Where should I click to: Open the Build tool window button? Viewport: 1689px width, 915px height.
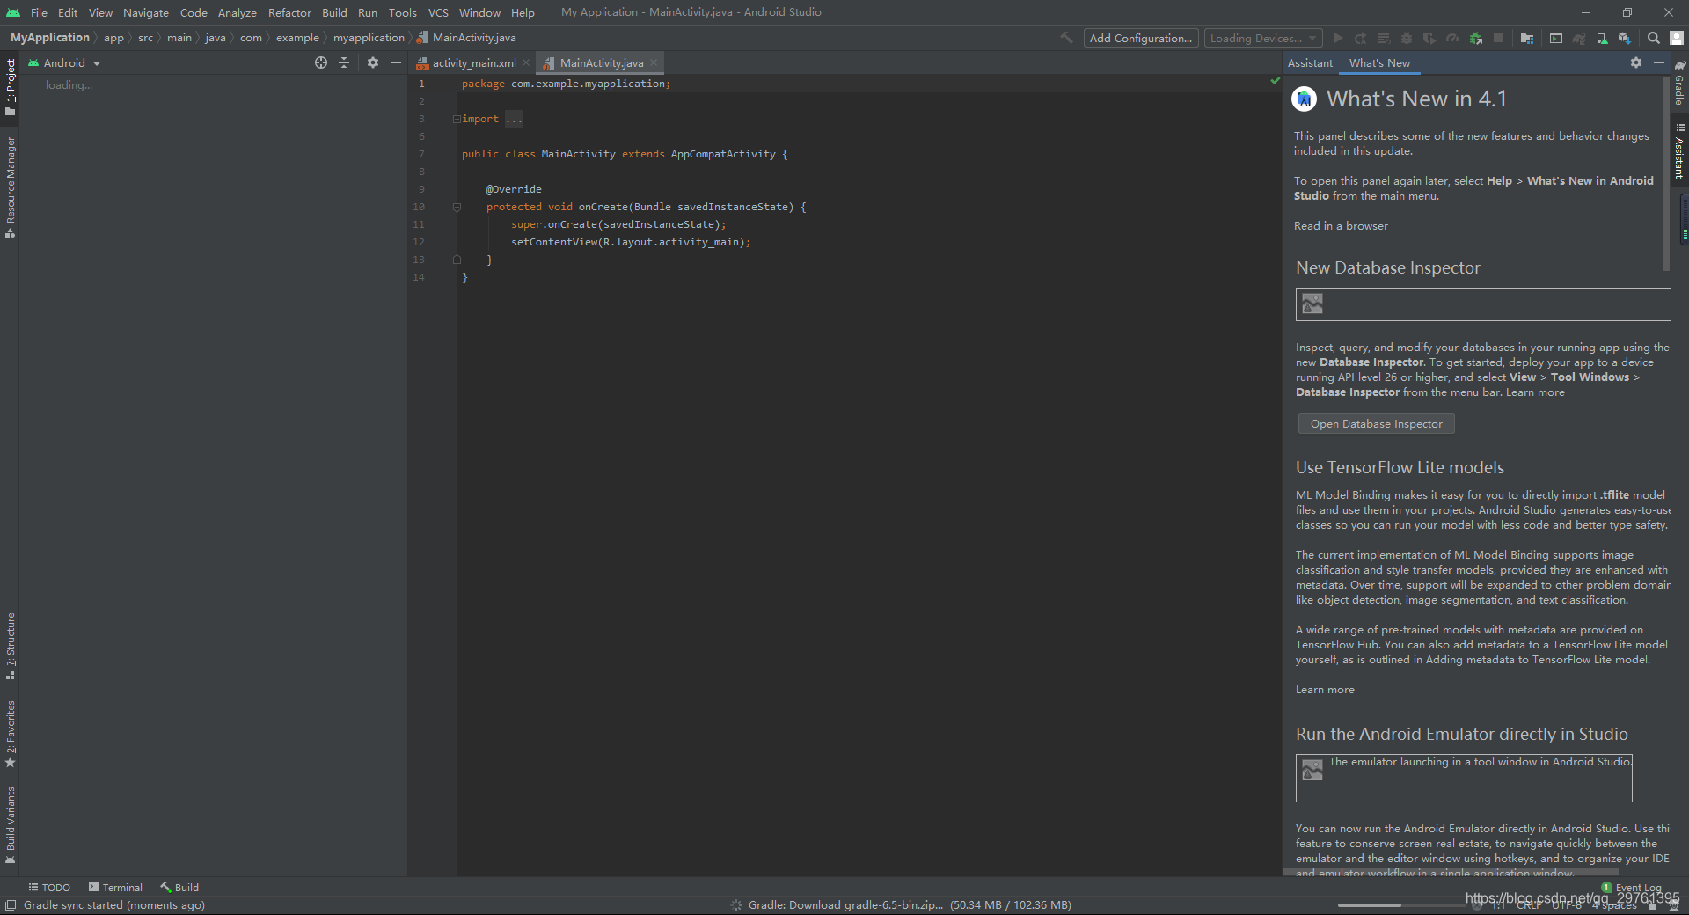click(x=179, y=887)
